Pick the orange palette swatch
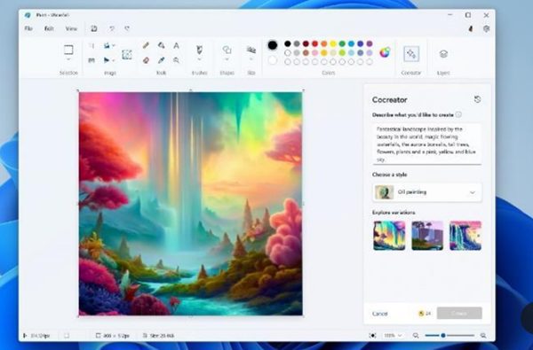This screenshot has width=533, height=350. coord(324,43)
